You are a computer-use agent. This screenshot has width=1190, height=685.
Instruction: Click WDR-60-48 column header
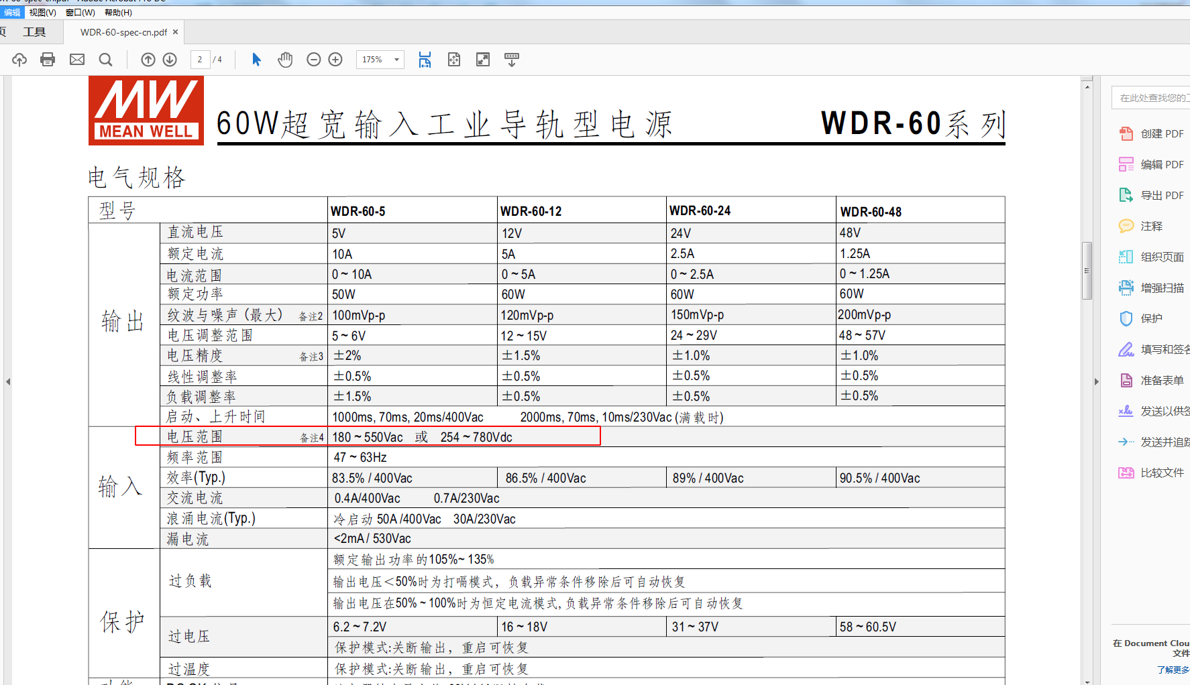click(x=871, y=212)
